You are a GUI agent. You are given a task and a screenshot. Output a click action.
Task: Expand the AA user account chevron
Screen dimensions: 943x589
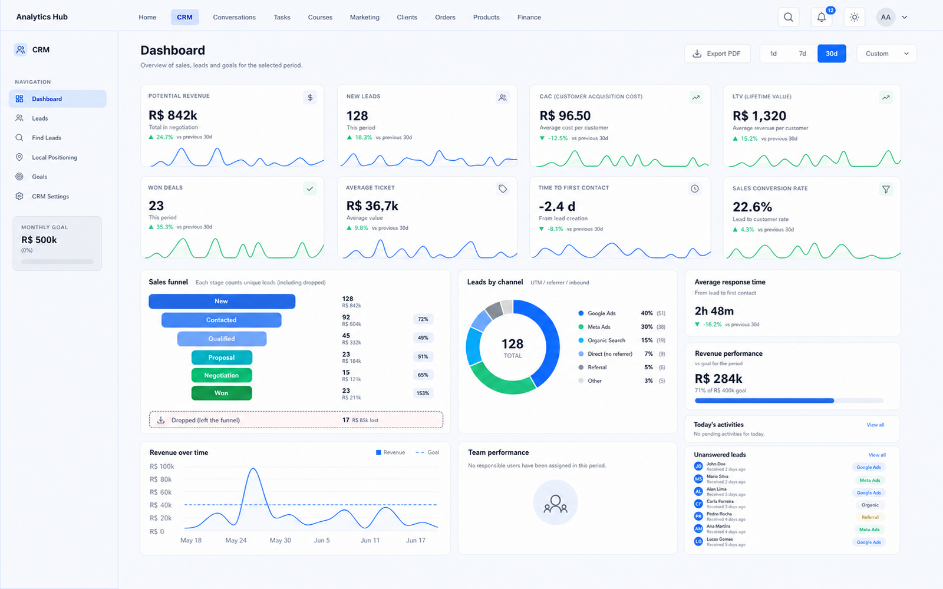click(905, 17)
